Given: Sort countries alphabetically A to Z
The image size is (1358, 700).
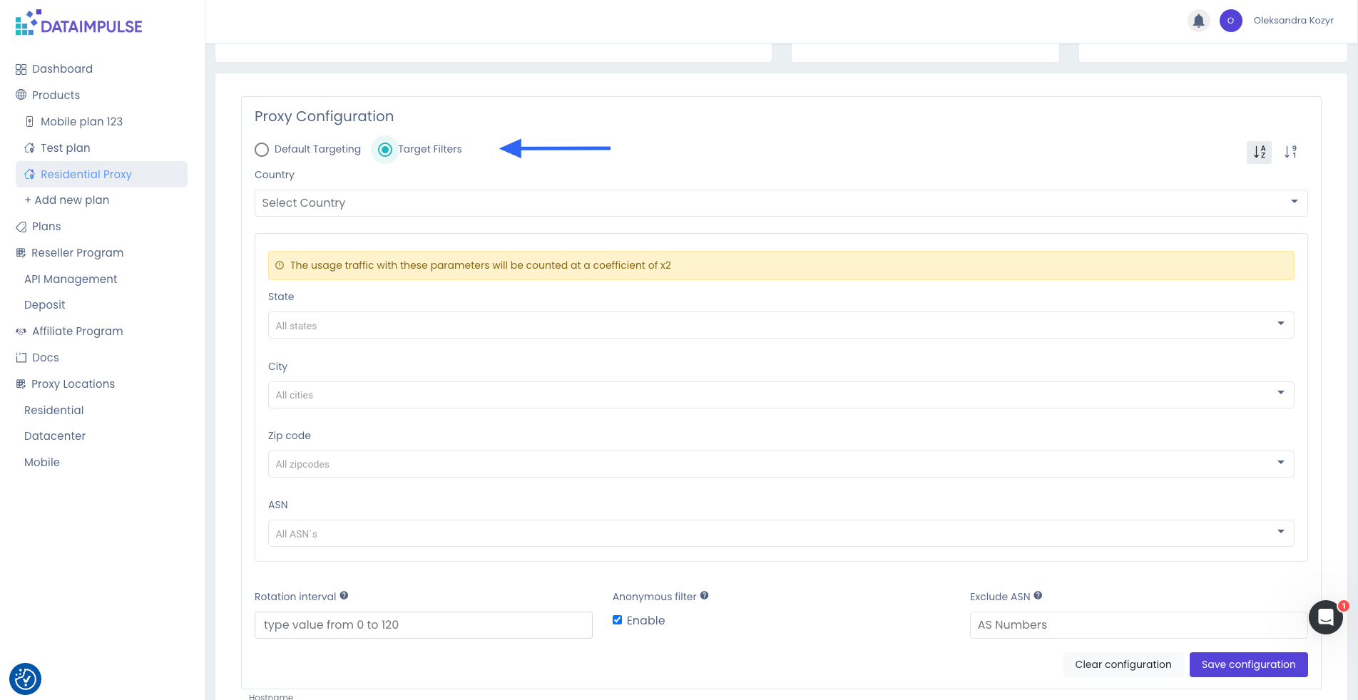Looking at the screenshot, I should coord(1259,152).
